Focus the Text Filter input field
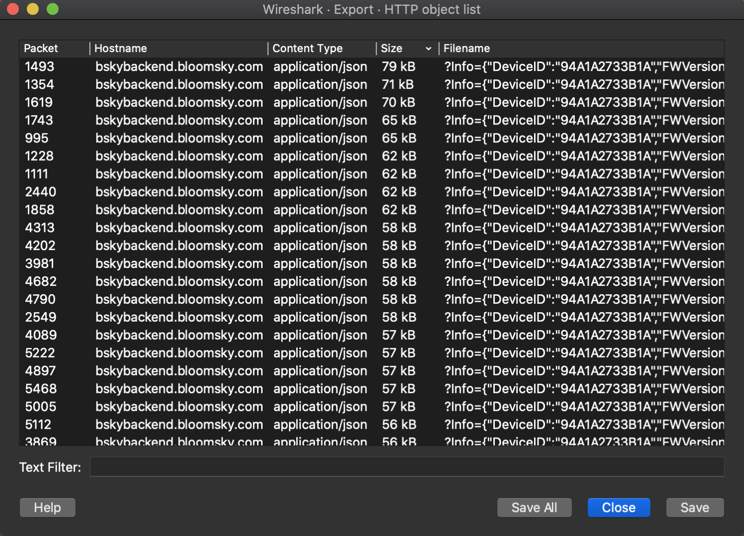 click(x=407, y=467)
